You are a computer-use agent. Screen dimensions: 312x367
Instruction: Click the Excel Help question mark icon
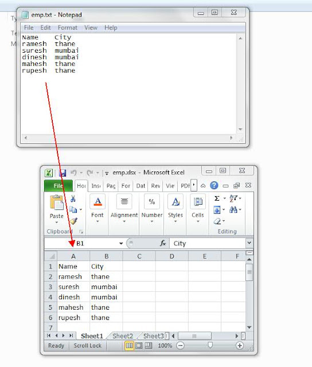pyautogui.click(x=214, y=185)
